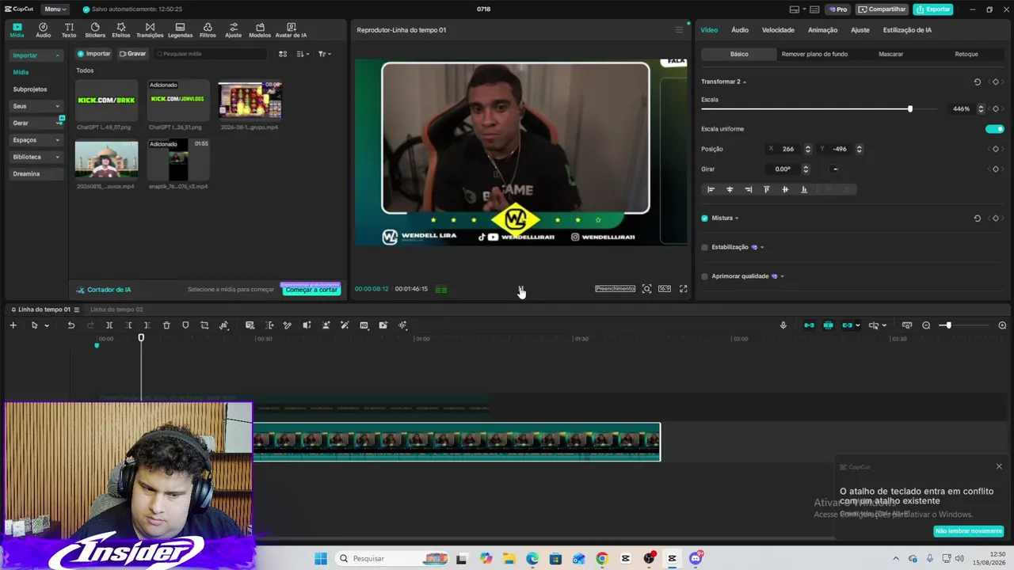This screenshot has height=570, width=1014.
Task: Open the Transições panel
Action: (x=150, y=30)
